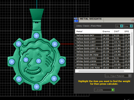Select the left eye gemstone on face
This screenshot has height=100, width=134.
point(26,60)
